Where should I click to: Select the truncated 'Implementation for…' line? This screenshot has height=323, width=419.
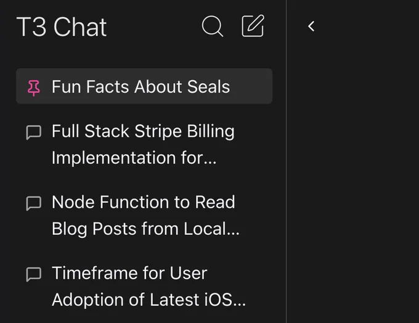click(134, 158)
